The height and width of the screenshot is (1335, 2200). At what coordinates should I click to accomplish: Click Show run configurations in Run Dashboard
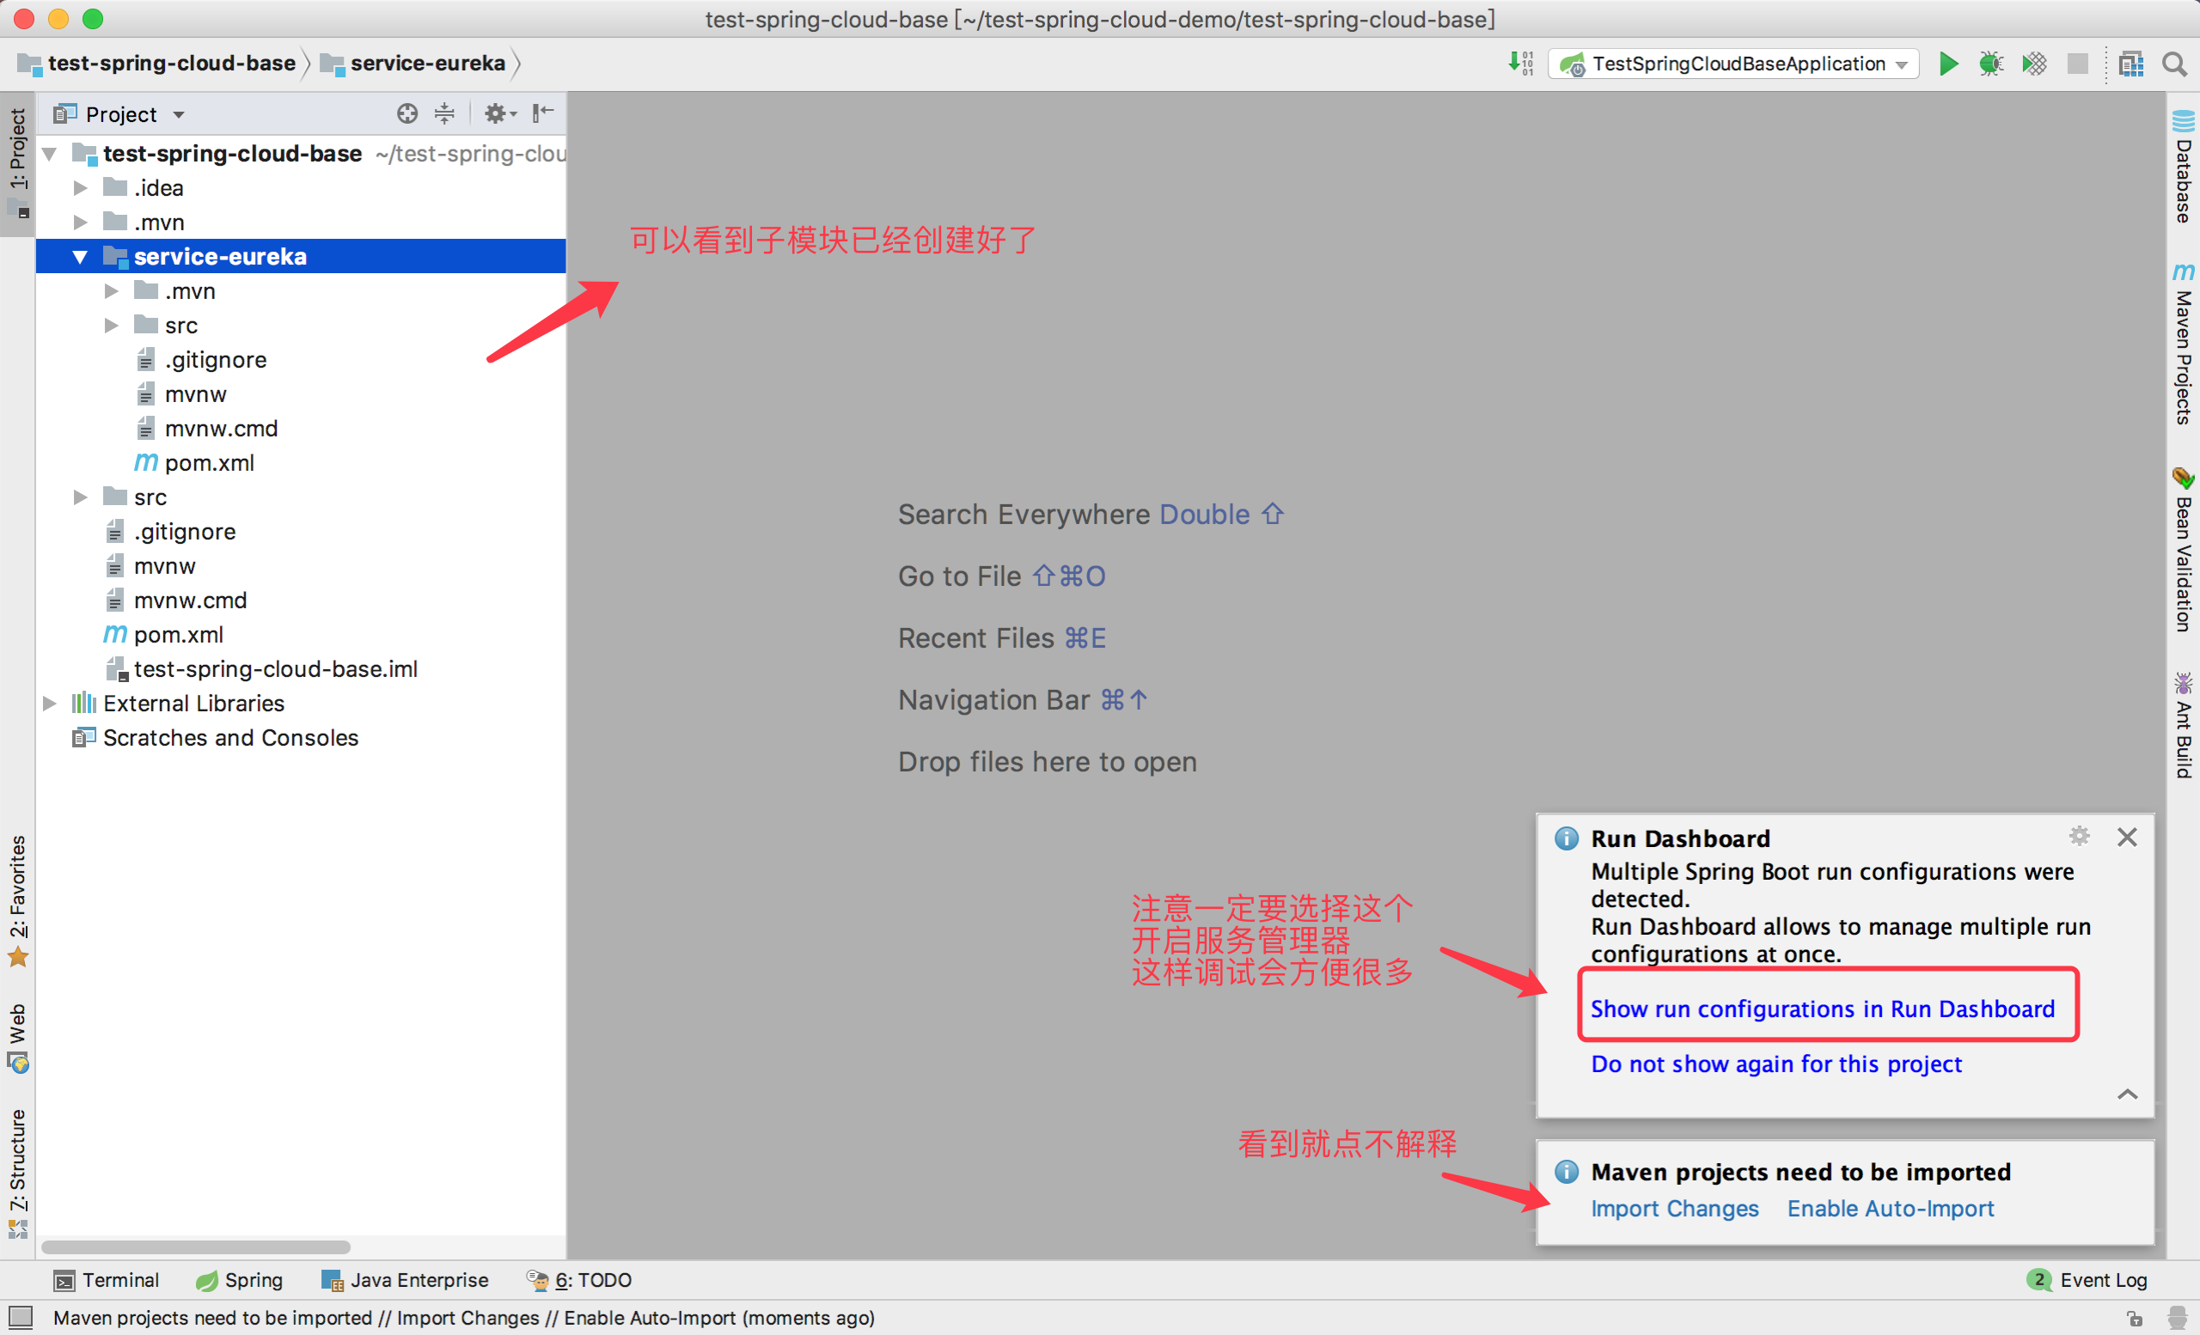(x=1821, y=1009)
